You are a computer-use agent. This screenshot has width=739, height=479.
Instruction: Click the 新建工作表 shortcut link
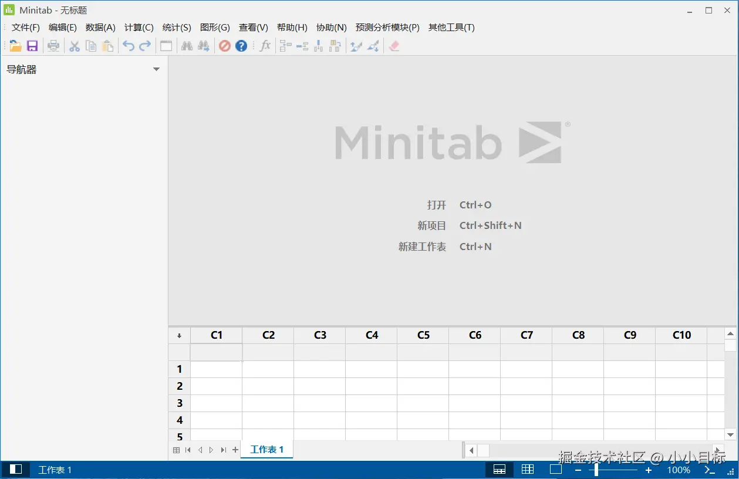coord(422,247)
